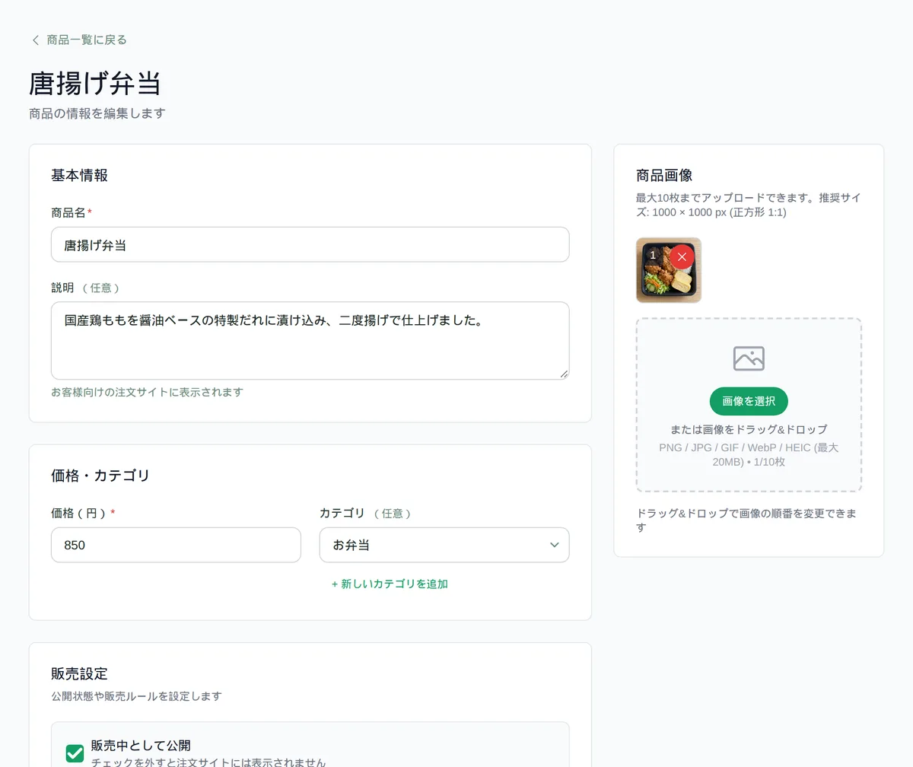The width and height of the screenshot is (913, 767).
Task: Click the 販売中として公開 label text
Action: [141, 745]
